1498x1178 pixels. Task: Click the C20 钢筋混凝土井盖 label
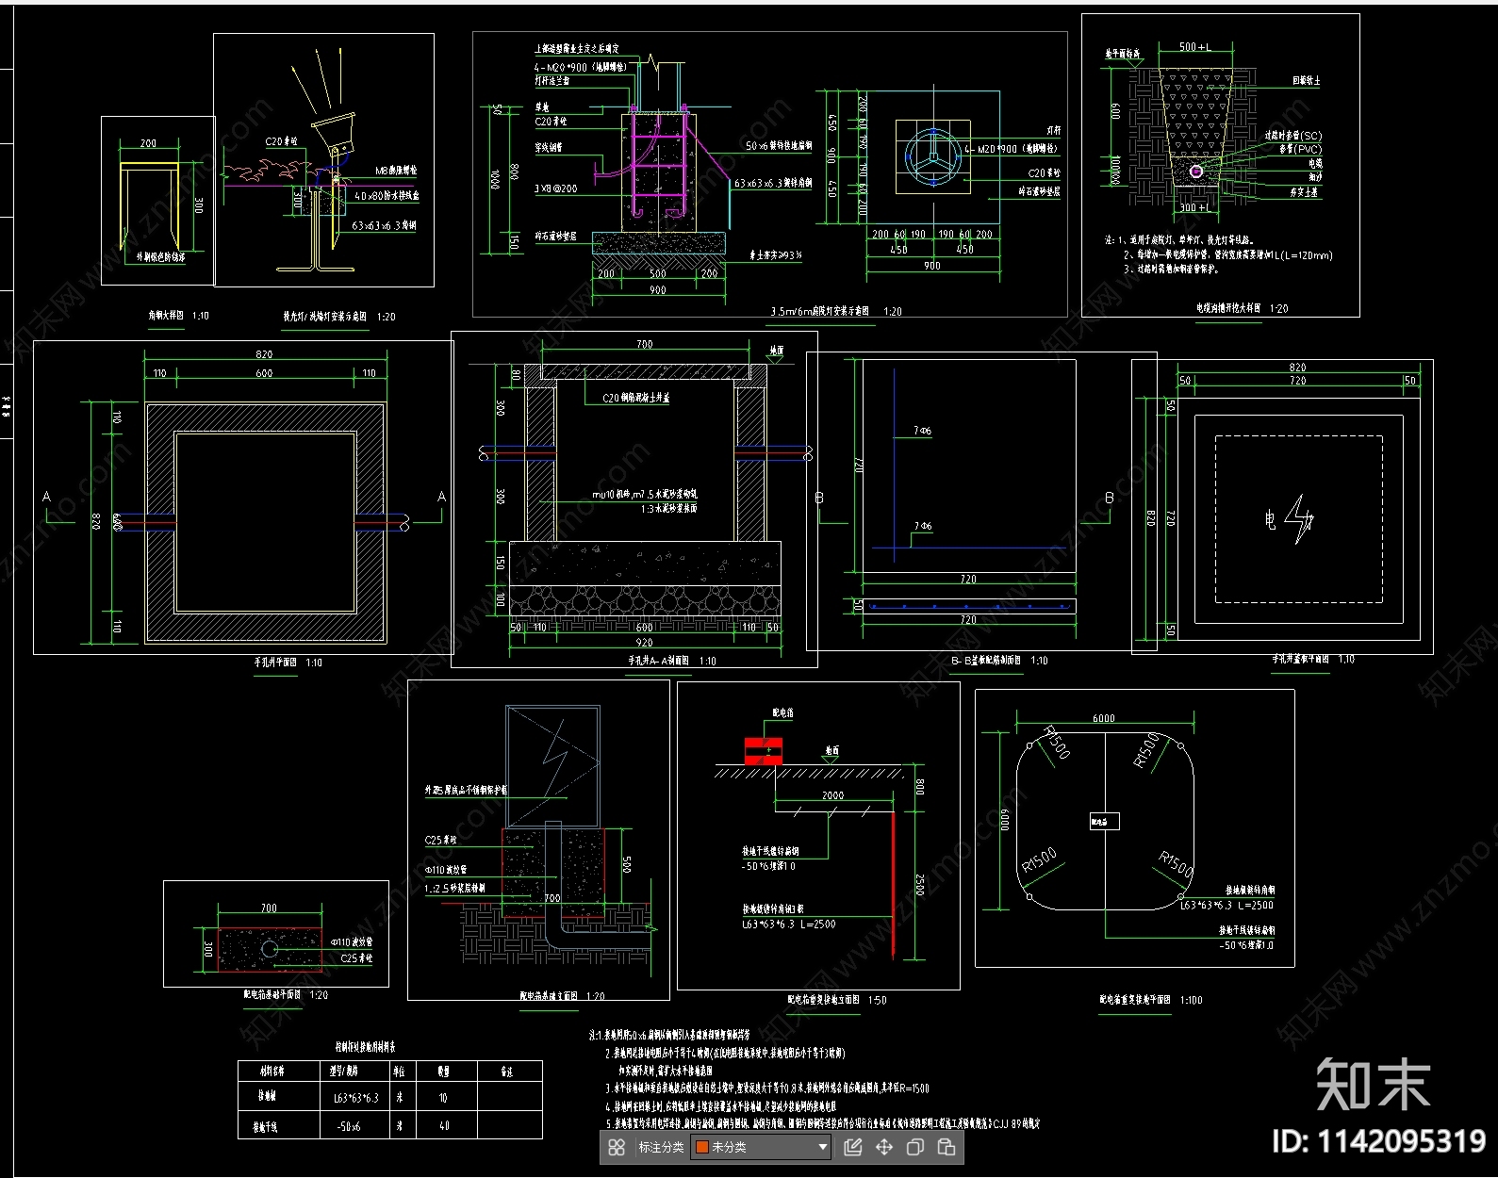pyautogui.click(x=636, y=398)
